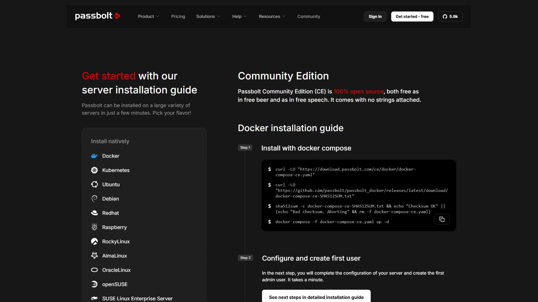Open GitHub repo with 5.9k stars

(450, 16)
